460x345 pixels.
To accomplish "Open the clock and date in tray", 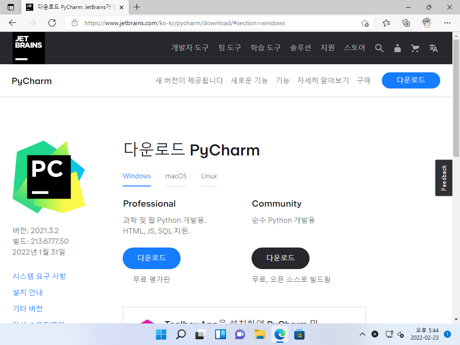I will (425, 334).
